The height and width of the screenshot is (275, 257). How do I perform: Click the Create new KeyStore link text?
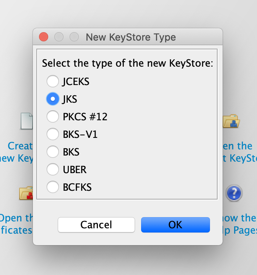(x=18, y=152)
